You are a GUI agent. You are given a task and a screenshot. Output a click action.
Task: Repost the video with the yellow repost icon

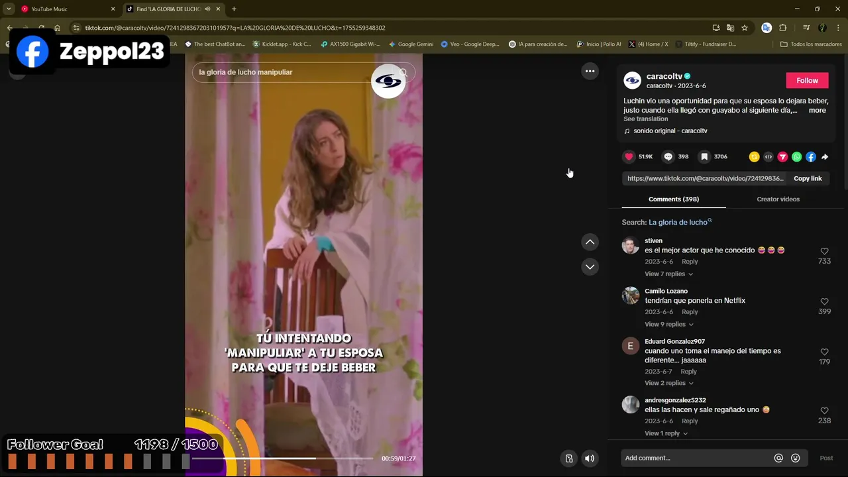(754, 157)
